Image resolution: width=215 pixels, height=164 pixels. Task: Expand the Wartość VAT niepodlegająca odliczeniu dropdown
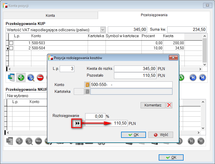point(102,30)
